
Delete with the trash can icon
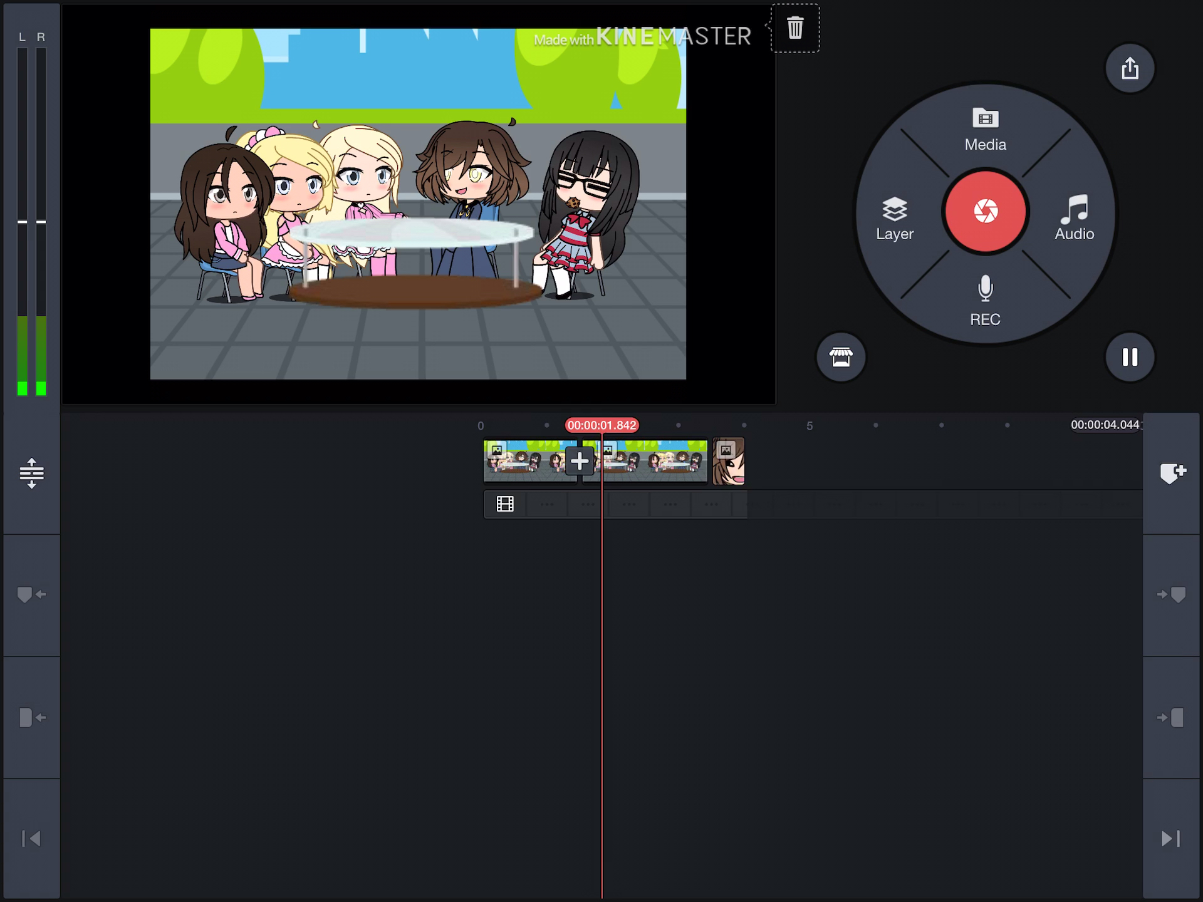tap(795, 28)
